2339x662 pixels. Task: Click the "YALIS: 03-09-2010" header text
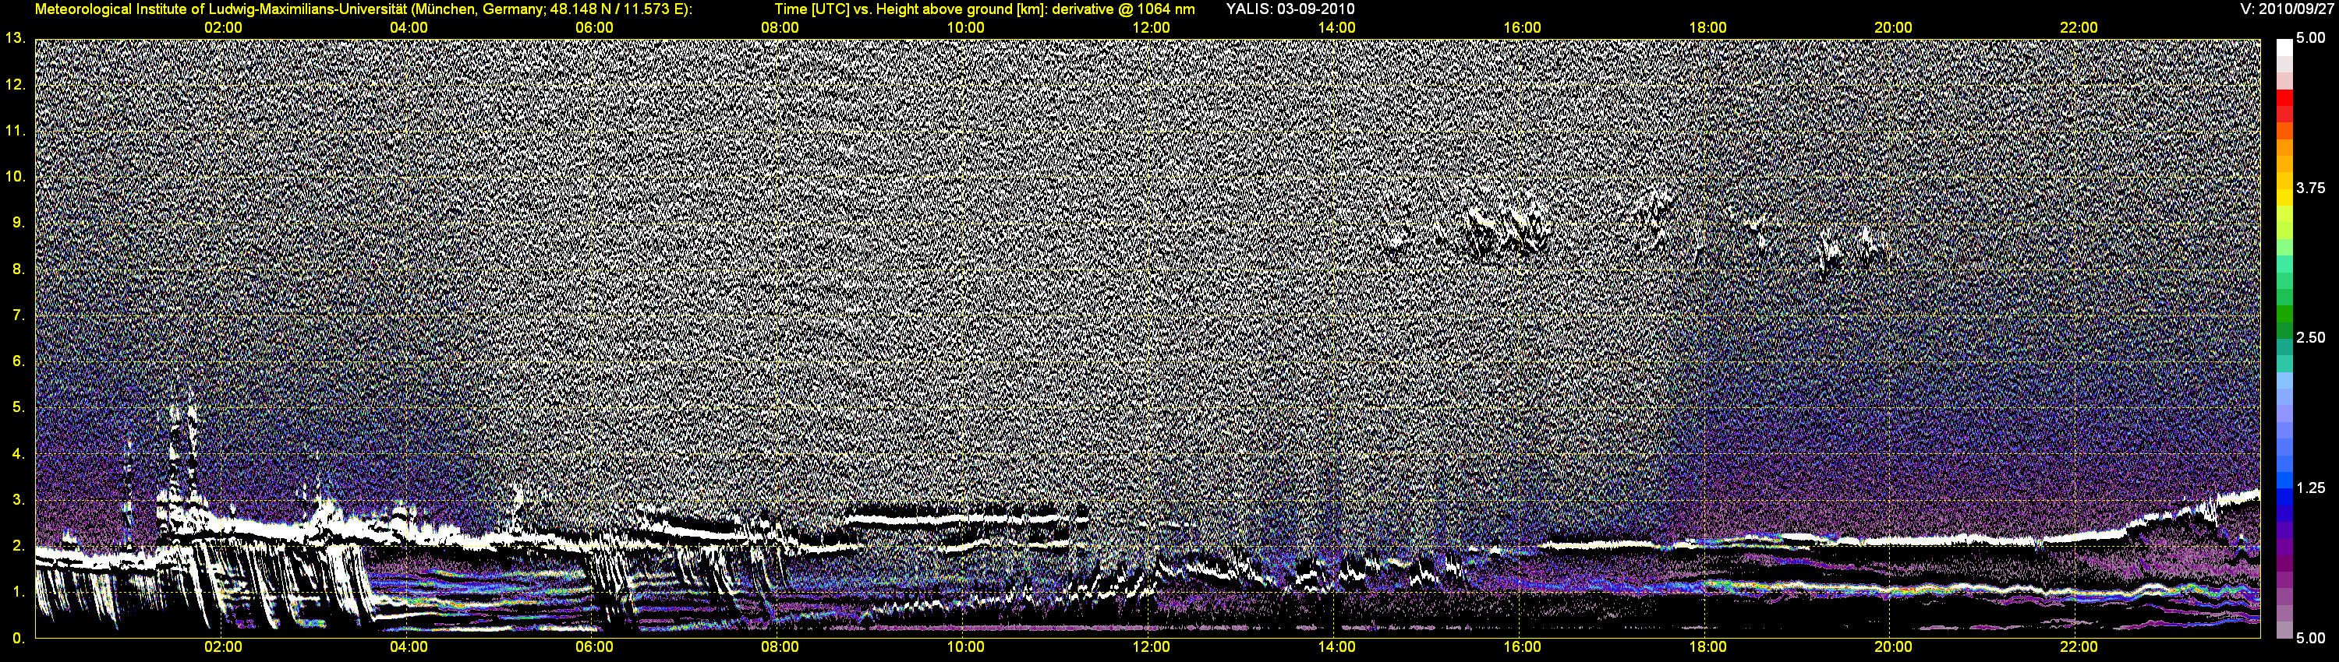coord(1290,9)
